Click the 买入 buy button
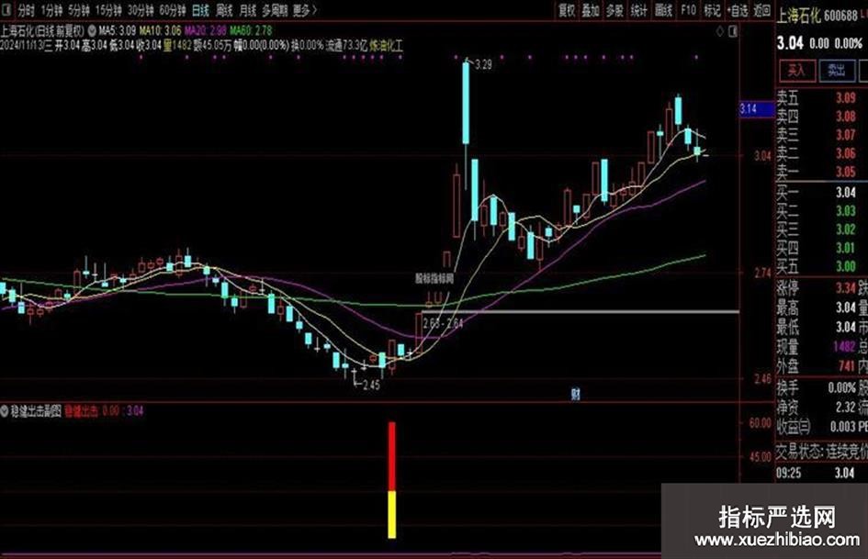 click(x=796, y=71)
